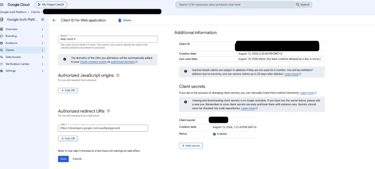Edit the Name field Web client 4
The height and width of the screenshot is (169, 375).
tap(108, 39)
